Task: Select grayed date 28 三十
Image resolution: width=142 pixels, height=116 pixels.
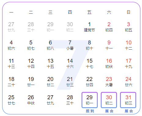Action: pyautogui.click(x=31, y=27)
